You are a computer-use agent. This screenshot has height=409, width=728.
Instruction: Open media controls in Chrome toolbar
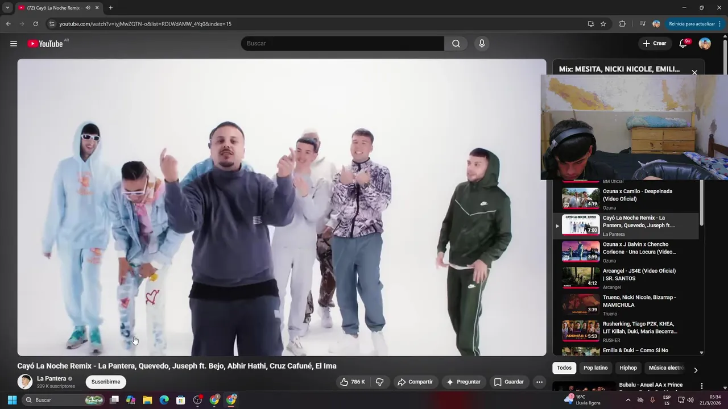tap(643, 24)
